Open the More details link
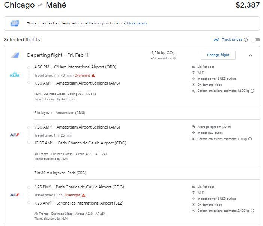This screenshot has height=226, width=263. (x=137, y=23)
